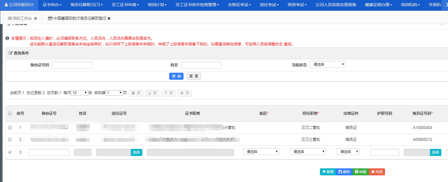The height and width of the screenshot is (182, 448).
Task: Check the checkbox for row 1
Action: coord(10,128)
